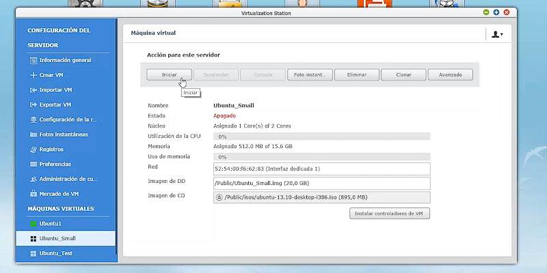Open Mercado de VM in sidebar

point(59,194)
